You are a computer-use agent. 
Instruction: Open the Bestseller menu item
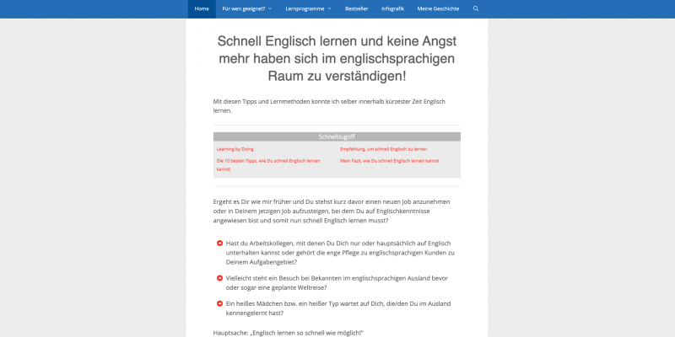pyautogui.click(x=356, y=8)
